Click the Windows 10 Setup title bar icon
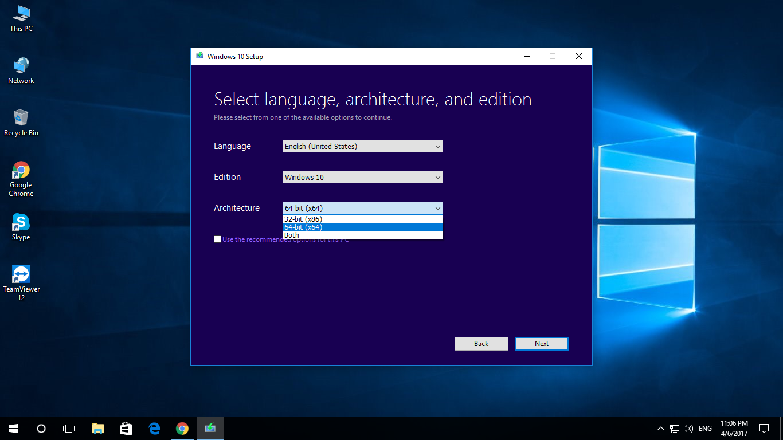 click(199, 56)
